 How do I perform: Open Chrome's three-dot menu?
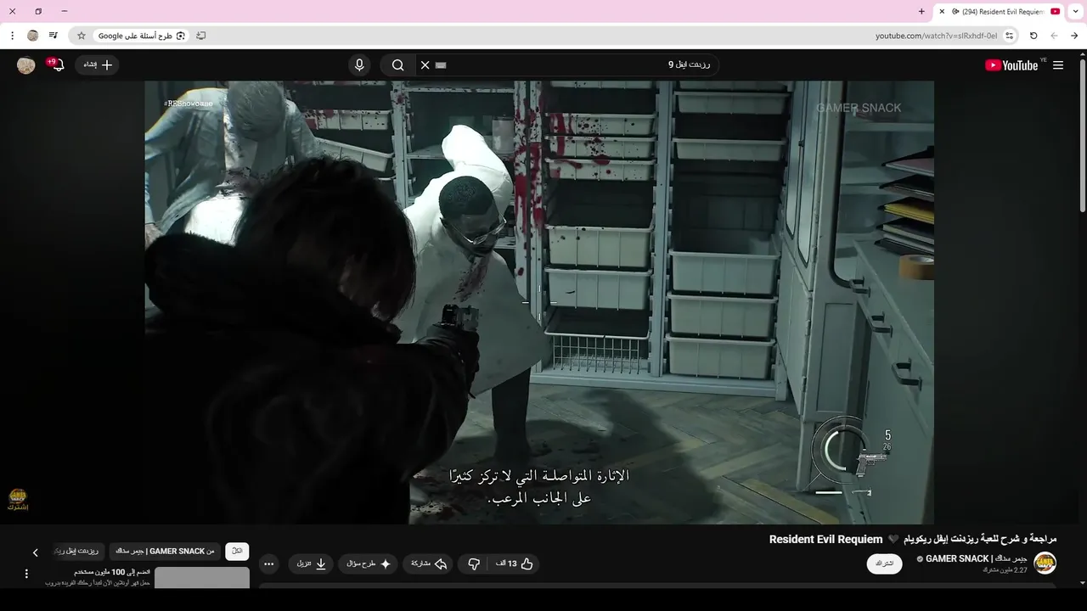click(x=12, y=36)
